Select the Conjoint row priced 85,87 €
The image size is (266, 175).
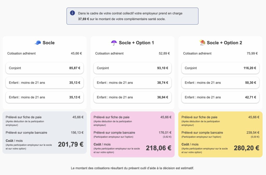click(x=44, y=68)
